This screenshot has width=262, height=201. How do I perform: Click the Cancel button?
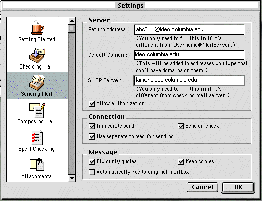[x=202, y=187]
